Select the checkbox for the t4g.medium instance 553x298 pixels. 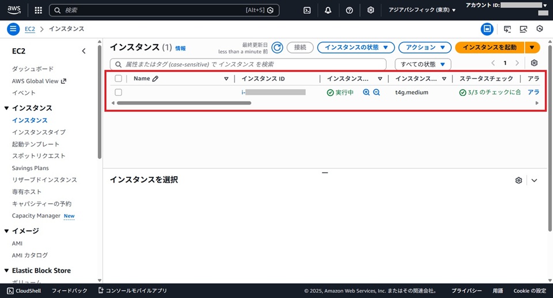(118, 92)
